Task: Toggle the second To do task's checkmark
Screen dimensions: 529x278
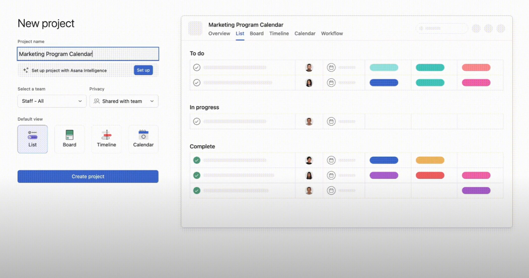Action: (197, 83)
